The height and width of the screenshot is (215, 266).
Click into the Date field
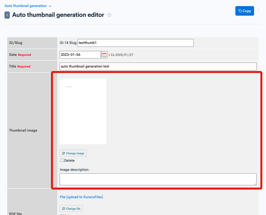click(80, 55)
